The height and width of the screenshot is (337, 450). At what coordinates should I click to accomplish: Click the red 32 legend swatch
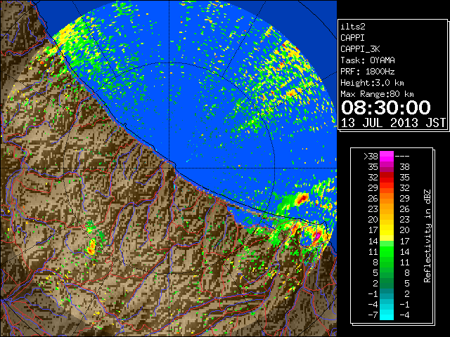point(387,178)
